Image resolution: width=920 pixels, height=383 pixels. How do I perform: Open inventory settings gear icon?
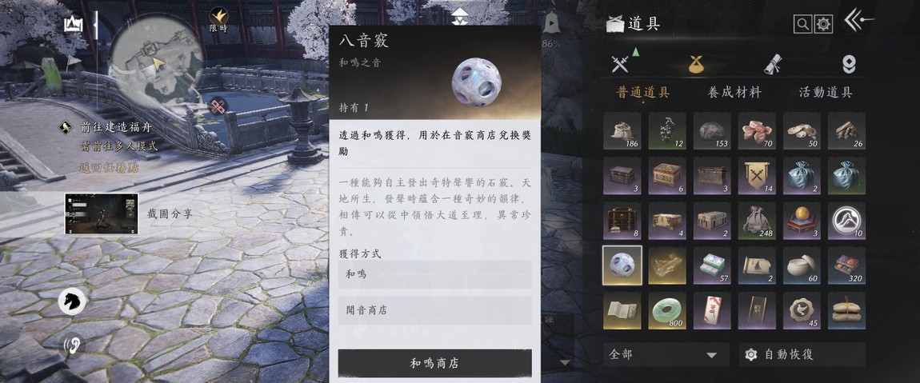click(x=824, y=24)
